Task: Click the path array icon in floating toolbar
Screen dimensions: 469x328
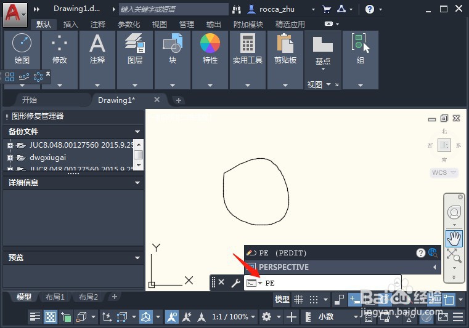Action: coord(24,77)
